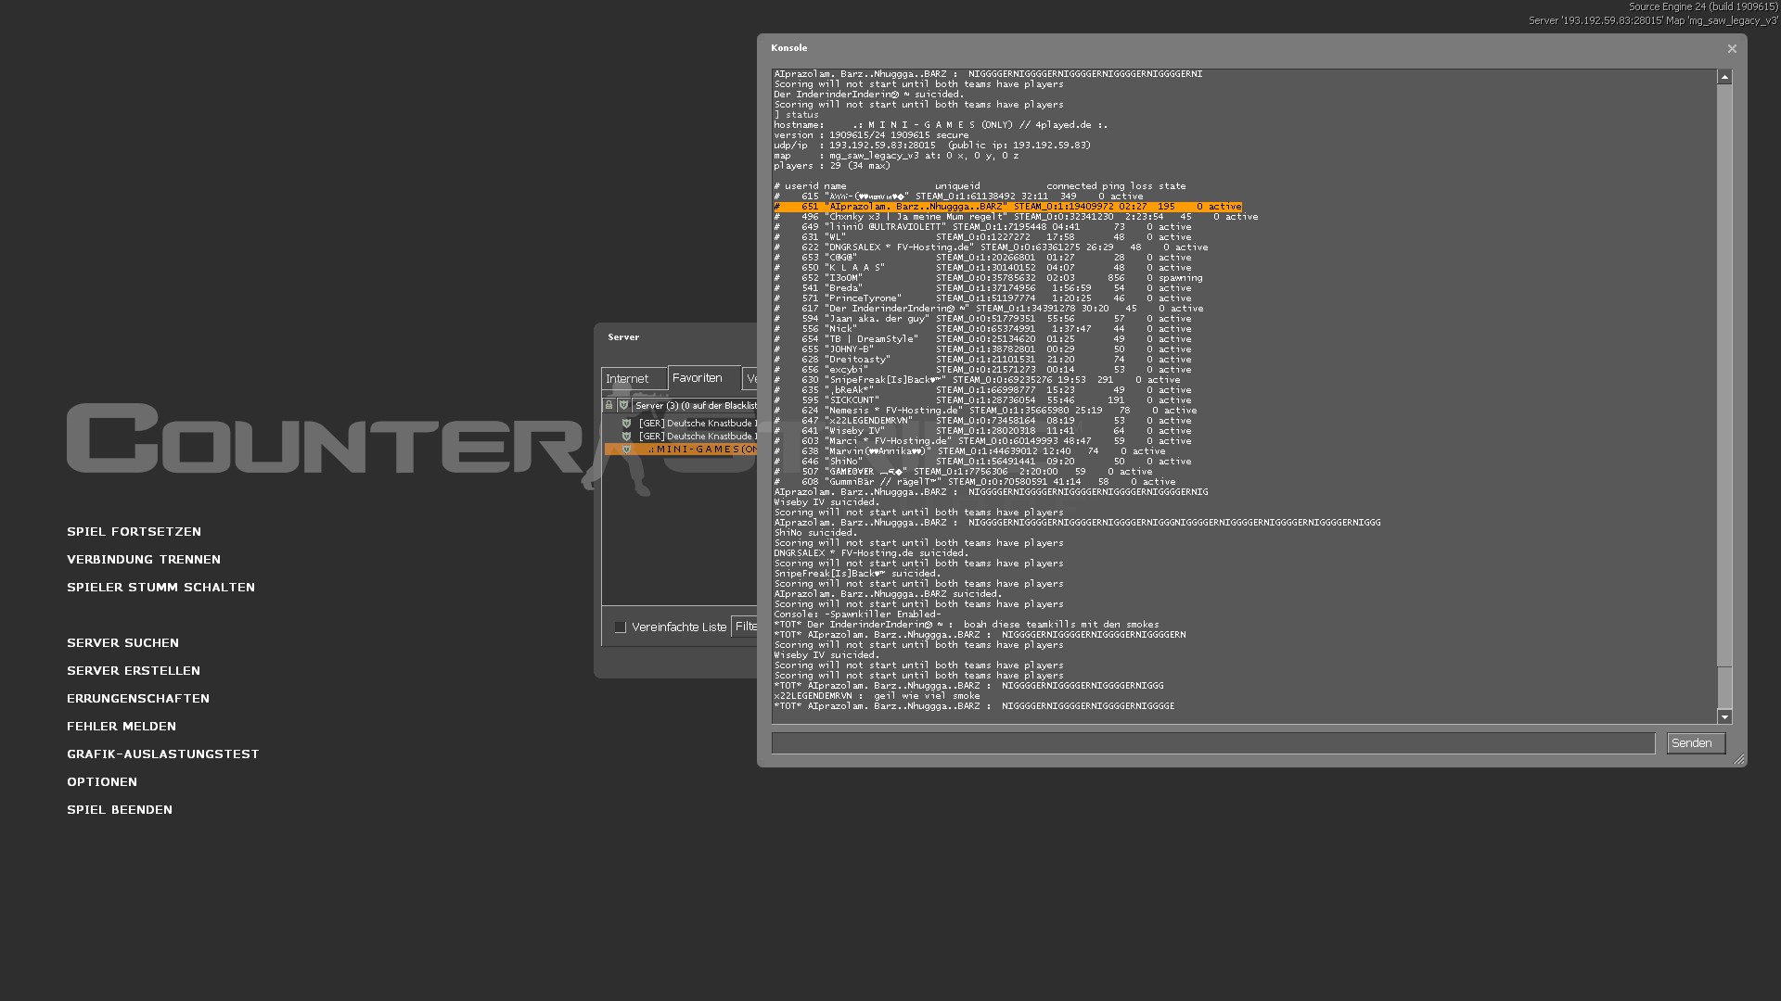
Task: Click the highlighted userid 651 player row
Action: (x=1007, y=207)
